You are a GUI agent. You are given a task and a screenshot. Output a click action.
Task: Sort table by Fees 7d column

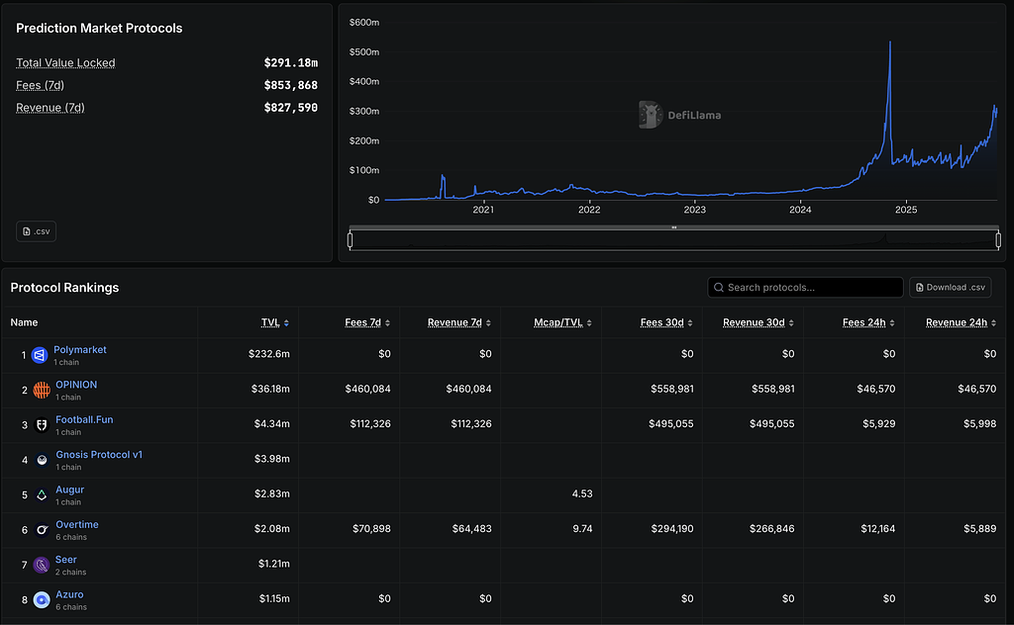(367, 322)
